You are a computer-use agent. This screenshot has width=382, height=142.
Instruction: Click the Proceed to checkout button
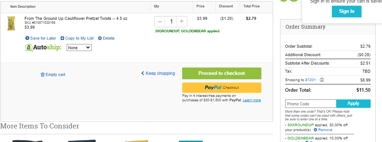point(222,73)
